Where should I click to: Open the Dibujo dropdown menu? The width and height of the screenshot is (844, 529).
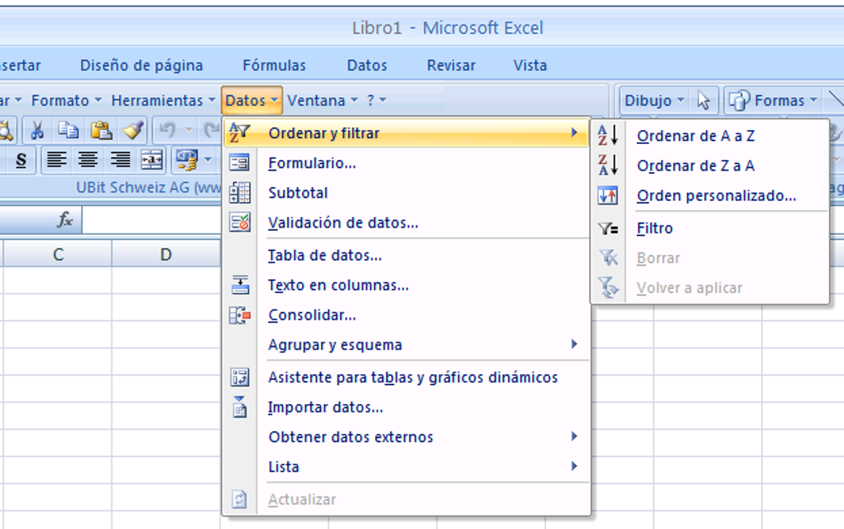point(654,100)
